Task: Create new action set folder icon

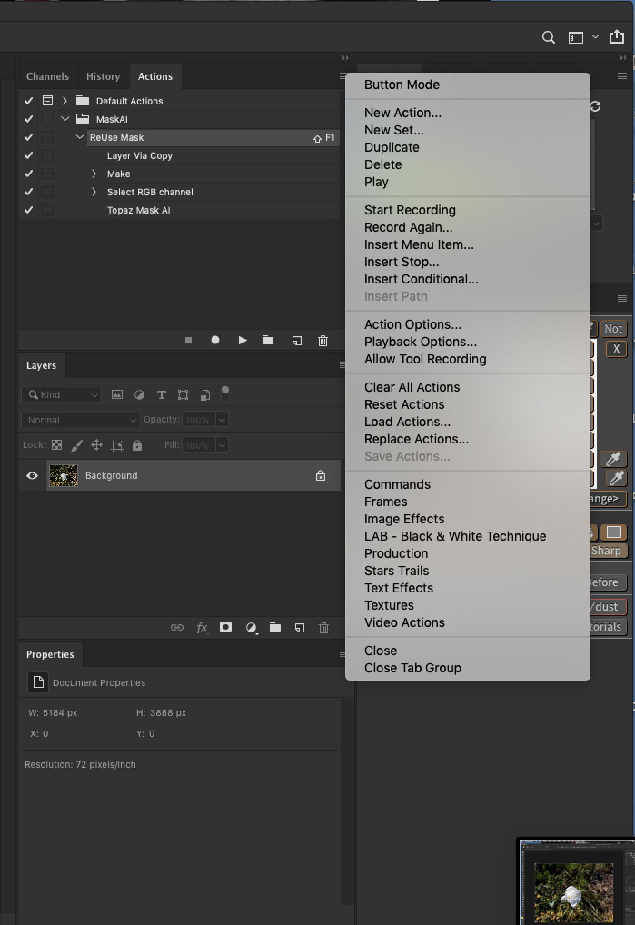Action: pyautogui.click(x=268, y=340)
